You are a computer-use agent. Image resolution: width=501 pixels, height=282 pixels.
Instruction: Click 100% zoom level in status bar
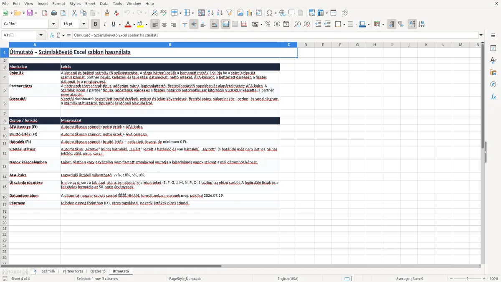[494, 279]
